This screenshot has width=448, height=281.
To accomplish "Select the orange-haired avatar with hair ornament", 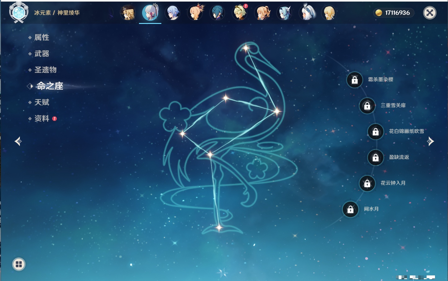I will coord(195,13).
